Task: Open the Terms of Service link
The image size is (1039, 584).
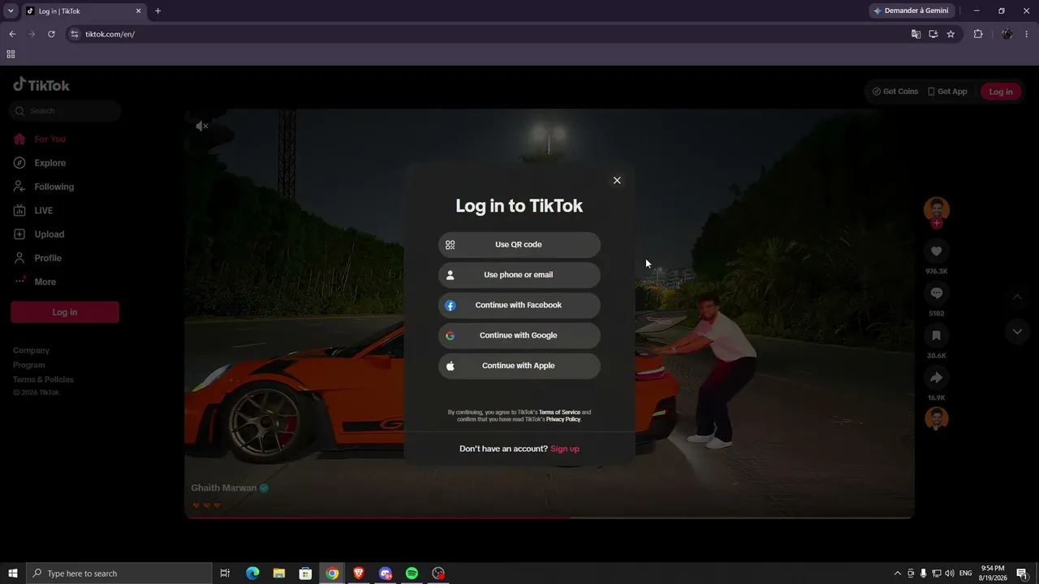Action: coord(559,412)
